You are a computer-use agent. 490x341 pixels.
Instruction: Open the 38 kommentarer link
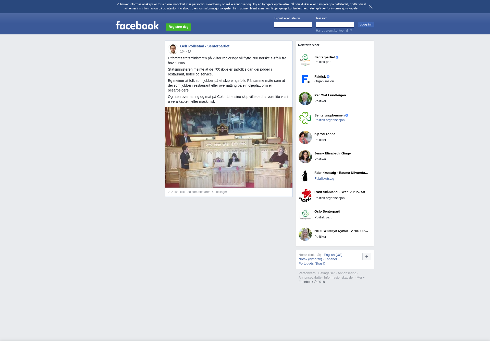199,192
